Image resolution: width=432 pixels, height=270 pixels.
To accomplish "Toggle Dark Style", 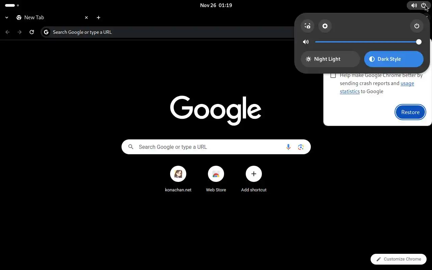I will pyautogui.click(x=394, y=59).
